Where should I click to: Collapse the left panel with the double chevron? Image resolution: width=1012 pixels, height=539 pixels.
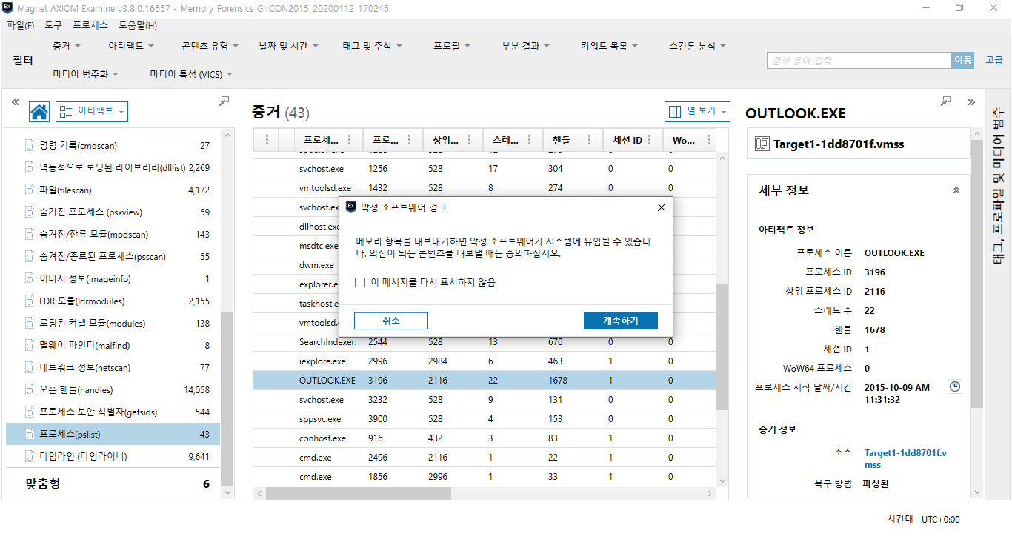point(15,102)
